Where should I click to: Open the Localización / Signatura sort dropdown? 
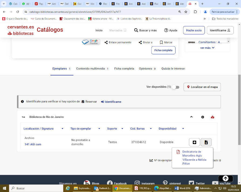(62, 128)
